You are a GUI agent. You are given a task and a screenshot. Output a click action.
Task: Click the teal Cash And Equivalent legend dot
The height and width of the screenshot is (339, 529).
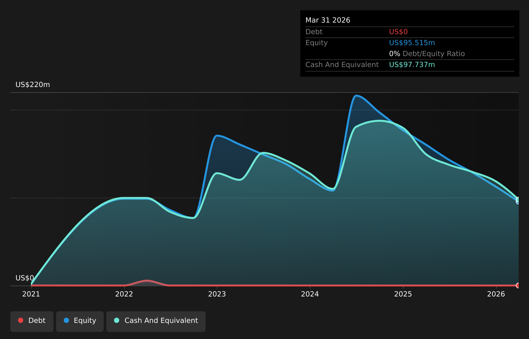tap(117, 320)
